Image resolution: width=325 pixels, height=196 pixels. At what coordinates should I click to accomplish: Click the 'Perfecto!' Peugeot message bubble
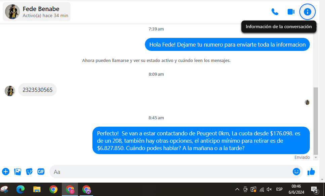pyautogui.click(x=201, y=140)
